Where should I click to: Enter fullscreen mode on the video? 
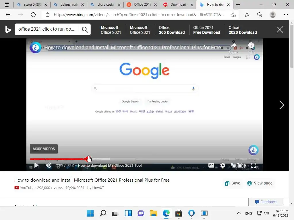(x=253, y=165)
